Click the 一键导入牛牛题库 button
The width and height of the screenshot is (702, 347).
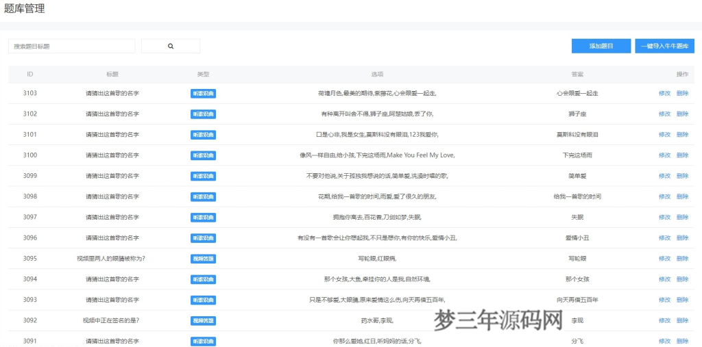(664, 46)
